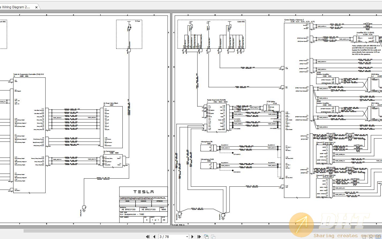Click the Air Compressor component label
Image resolution: width=382 pixels, height=239 pixels.
point(109,151)
